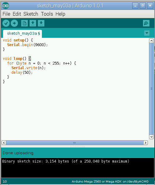Click the Save sketch down-arrow icon
The width and height of the screenshot is (155, 185).
tap(41, 23)
